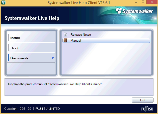The width and height of the screenshot is (158, 114).
Task: Expand Documents with the blue arrow
Action: pyautogui.click(x=53, y=58)
